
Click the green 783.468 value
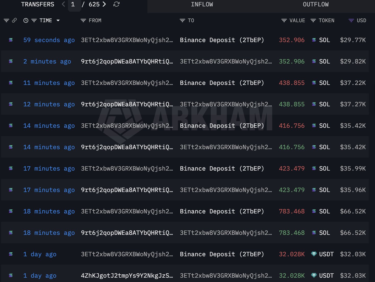(292, 233)
